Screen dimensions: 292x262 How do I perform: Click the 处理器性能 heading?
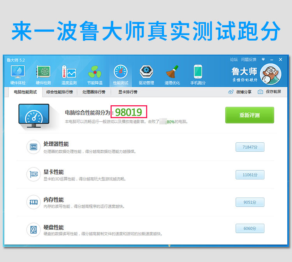click(x=56, y=144)
